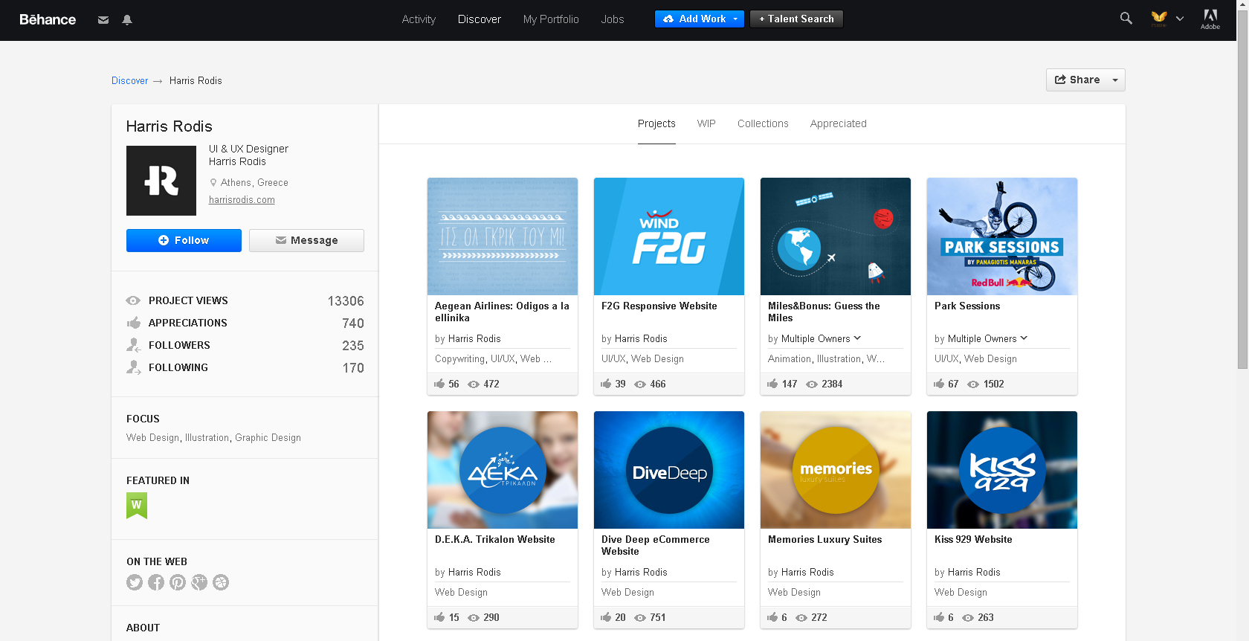Image resolution: width=1249 pixels, height=641 pixels.
Task: Click the Discover breadcrumb link
Action: [x=129, y=81]
